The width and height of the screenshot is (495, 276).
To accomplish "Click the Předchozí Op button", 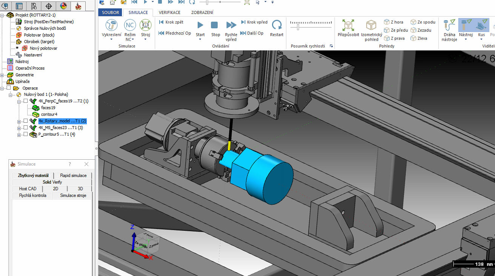I will pyautogui.click(x=174, y=33).
